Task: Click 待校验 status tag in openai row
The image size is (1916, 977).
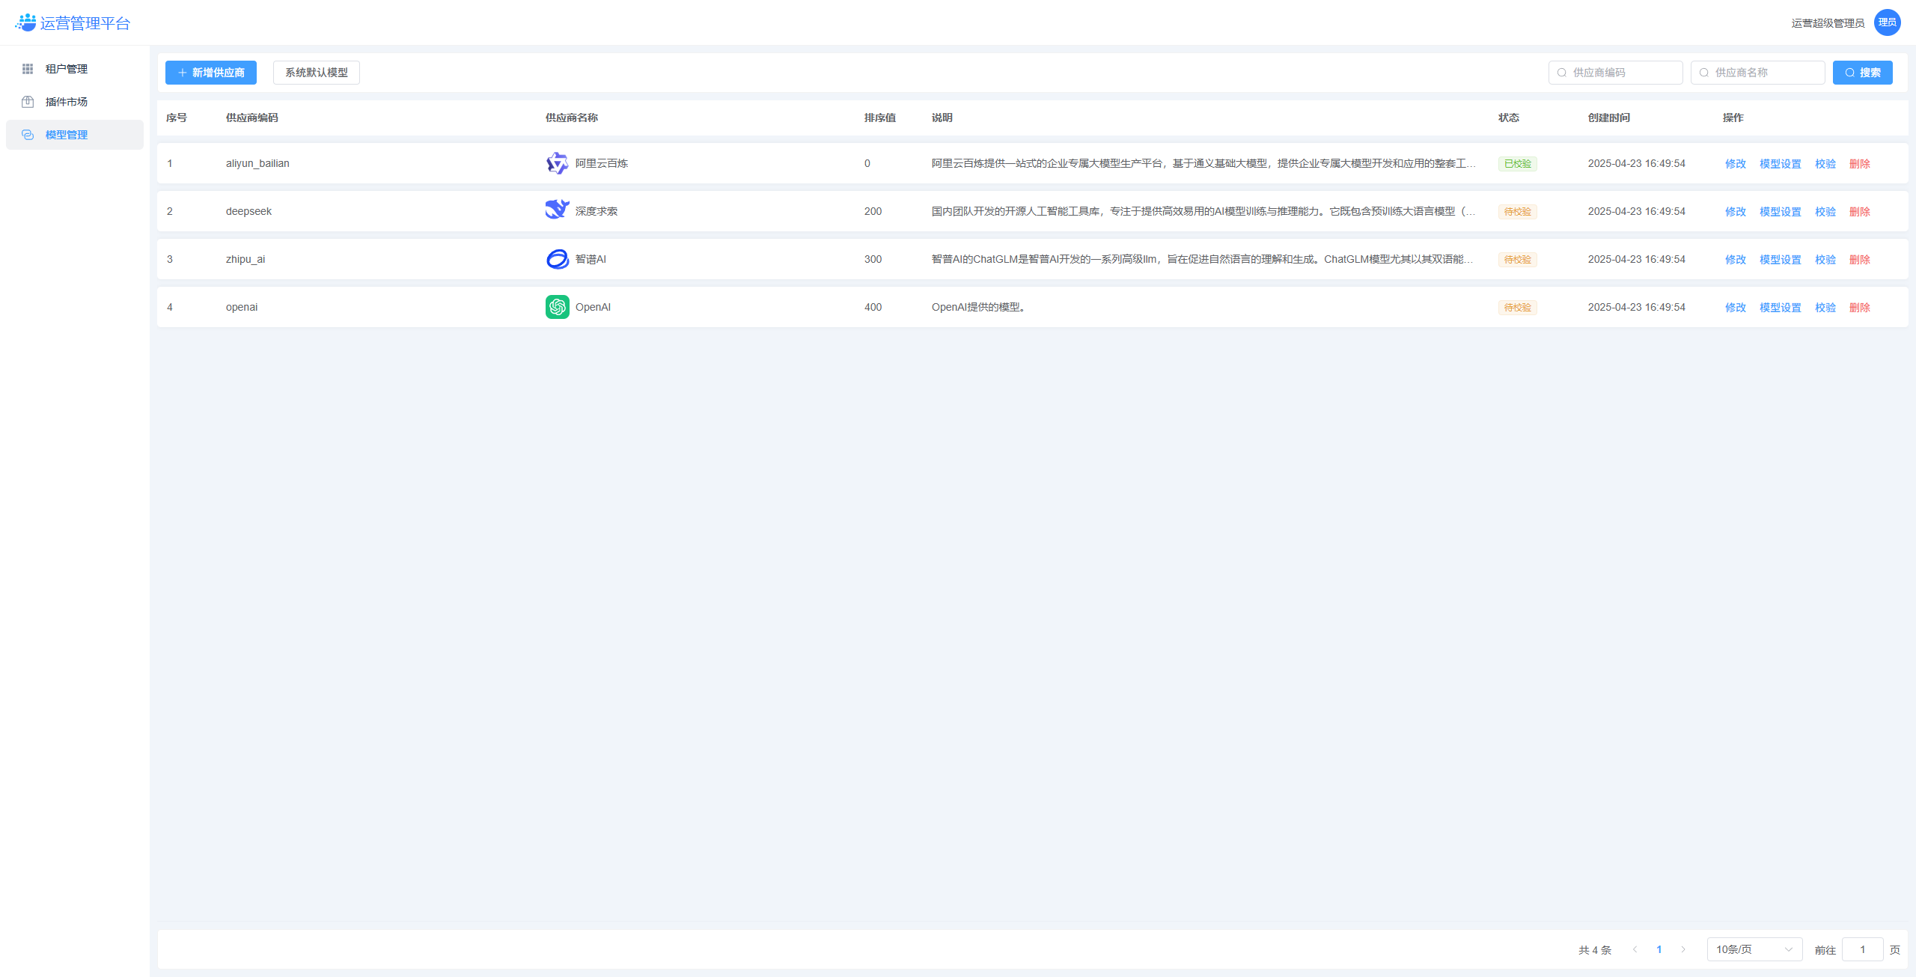Action: point(1518,308)
